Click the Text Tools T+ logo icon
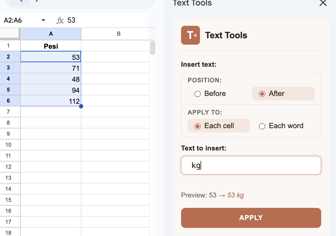The width and height of the screenshot is (336, 236). click(x=190, y=35)
